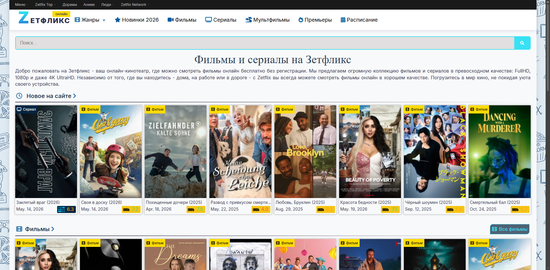Open the Меню dropdown in top bar
The width and height of the screenshot is (550, 270).
[x=21, y=5]
